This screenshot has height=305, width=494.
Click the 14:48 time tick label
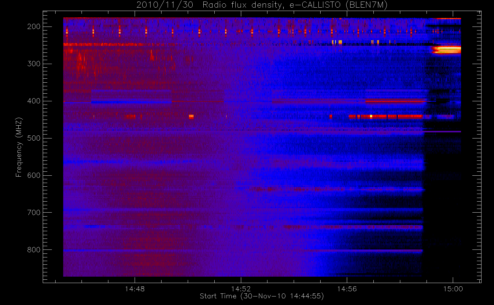click(x=135, y=289)
